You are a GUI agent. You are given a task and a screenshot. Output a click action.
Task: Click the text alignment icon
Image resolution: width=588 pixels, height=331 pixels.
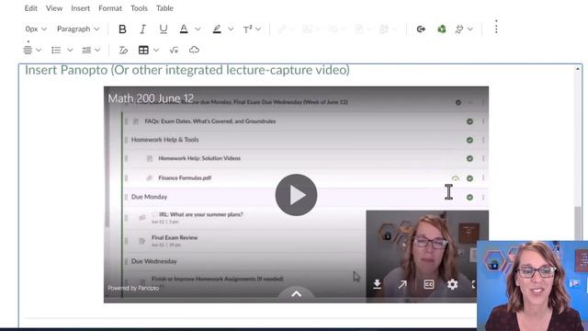click(x=28, y=50)
